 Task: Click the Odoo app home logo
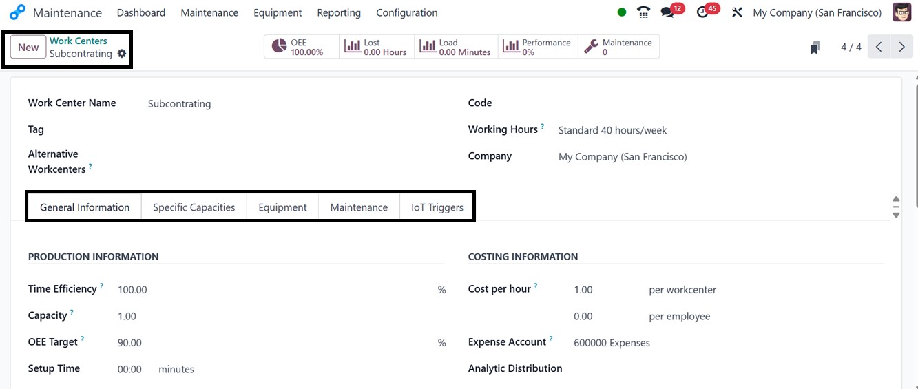[x=17, y=12]
